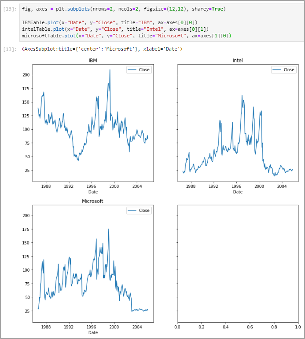Image resolution: width=305 pixels, height=339 pixels.
Task: Click the IBM chart plot area
Action: (93, 123)
